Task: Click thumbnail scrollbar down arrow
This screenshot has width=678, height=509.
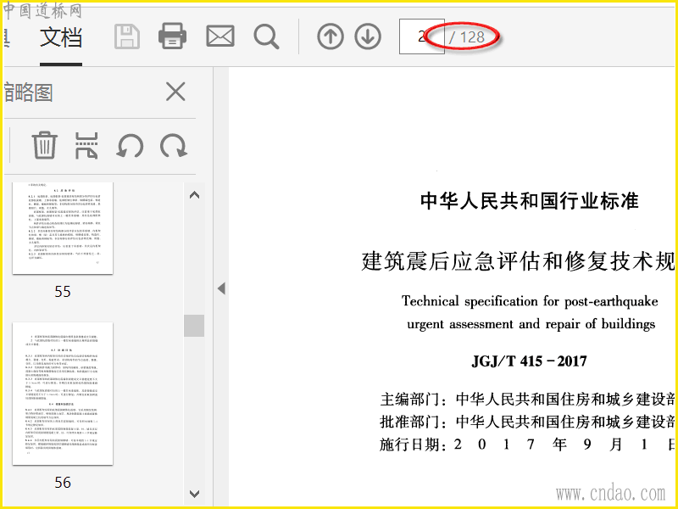Action: click(x=194, y=494)
